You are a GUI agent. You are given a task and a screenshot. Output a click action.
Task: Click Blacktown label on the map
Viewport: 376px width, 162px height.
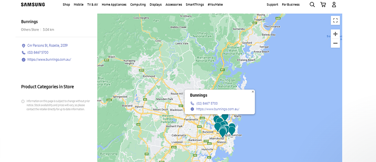176,110
